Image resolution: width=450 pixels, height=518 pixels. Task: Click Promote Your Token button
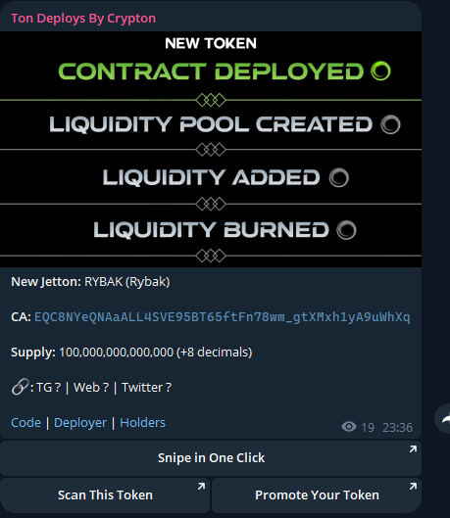click(317, 495)
